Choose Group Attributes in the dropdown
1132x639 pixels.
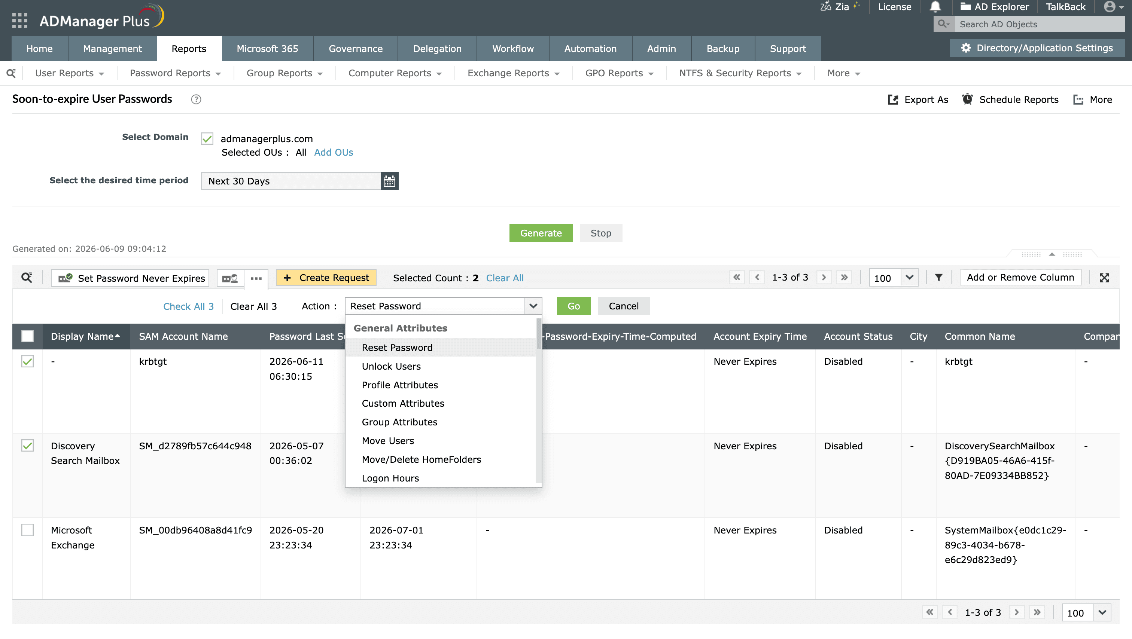[x=440, y=422]
